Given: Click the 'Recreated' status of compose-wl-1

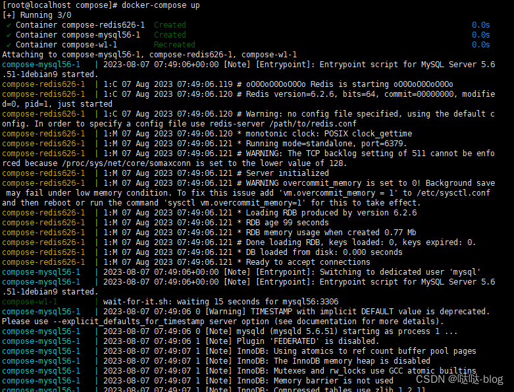Looking at the screenshot, I should point(174,45).
